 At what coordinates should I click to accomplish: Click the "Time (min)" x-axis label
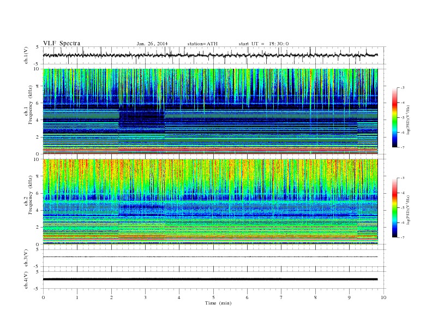[218, 303]
